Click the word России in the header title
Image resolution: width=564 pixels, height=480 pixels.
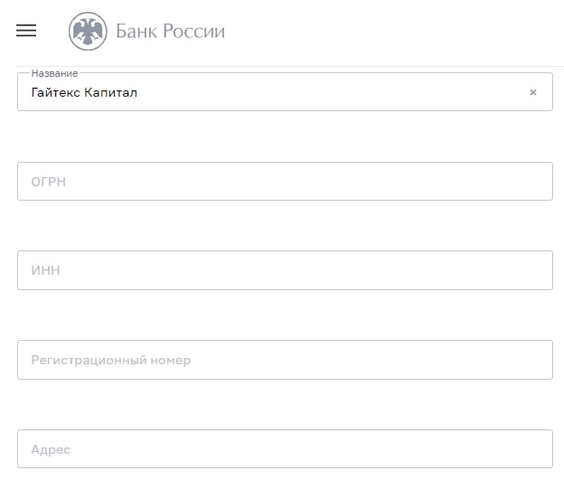193,31
